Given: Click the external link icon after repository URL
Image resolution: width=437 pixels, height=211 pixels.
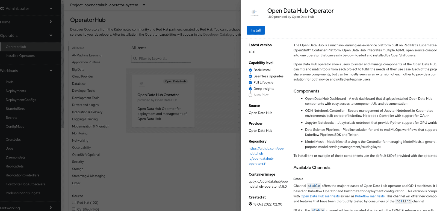Looking at the screenshot, I should (264, 164).
